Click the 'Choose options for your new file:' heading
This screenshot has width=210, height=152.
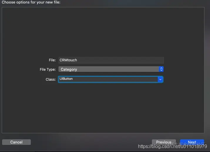[31, 2]
